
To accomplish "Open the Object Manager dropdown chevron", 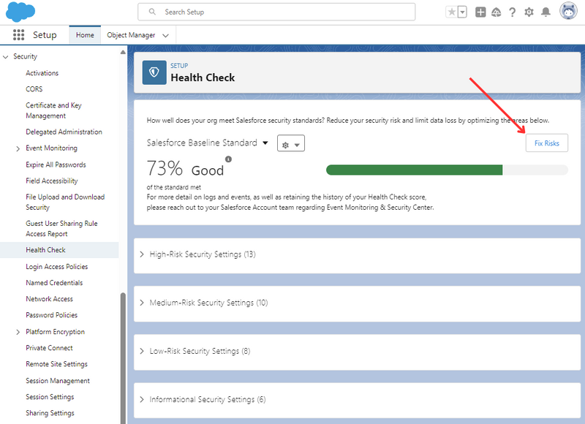I will pos(165,35).
